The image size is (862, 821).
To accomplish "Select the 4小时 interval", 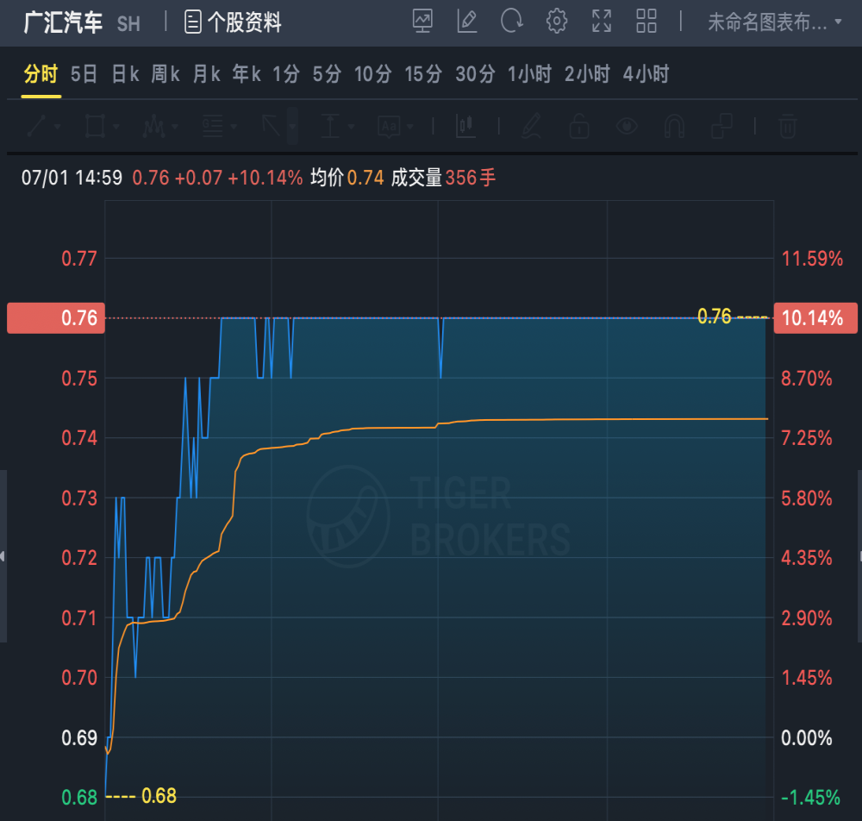I will 646,73.
